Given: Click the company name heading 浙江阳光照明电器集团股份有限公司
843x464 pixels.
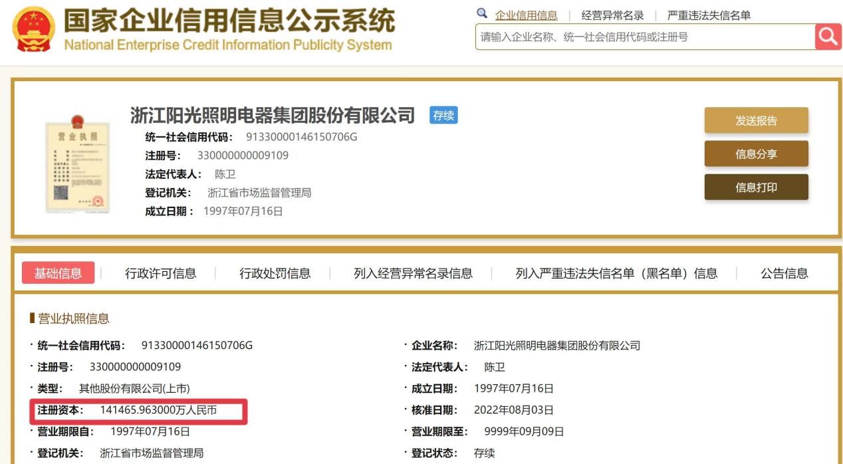Looking at the screenshot, I should tap(273, 115).
